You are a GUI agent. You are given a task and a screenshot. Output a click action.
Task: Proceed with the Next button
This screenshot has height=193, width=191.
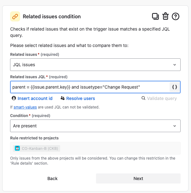138,178
